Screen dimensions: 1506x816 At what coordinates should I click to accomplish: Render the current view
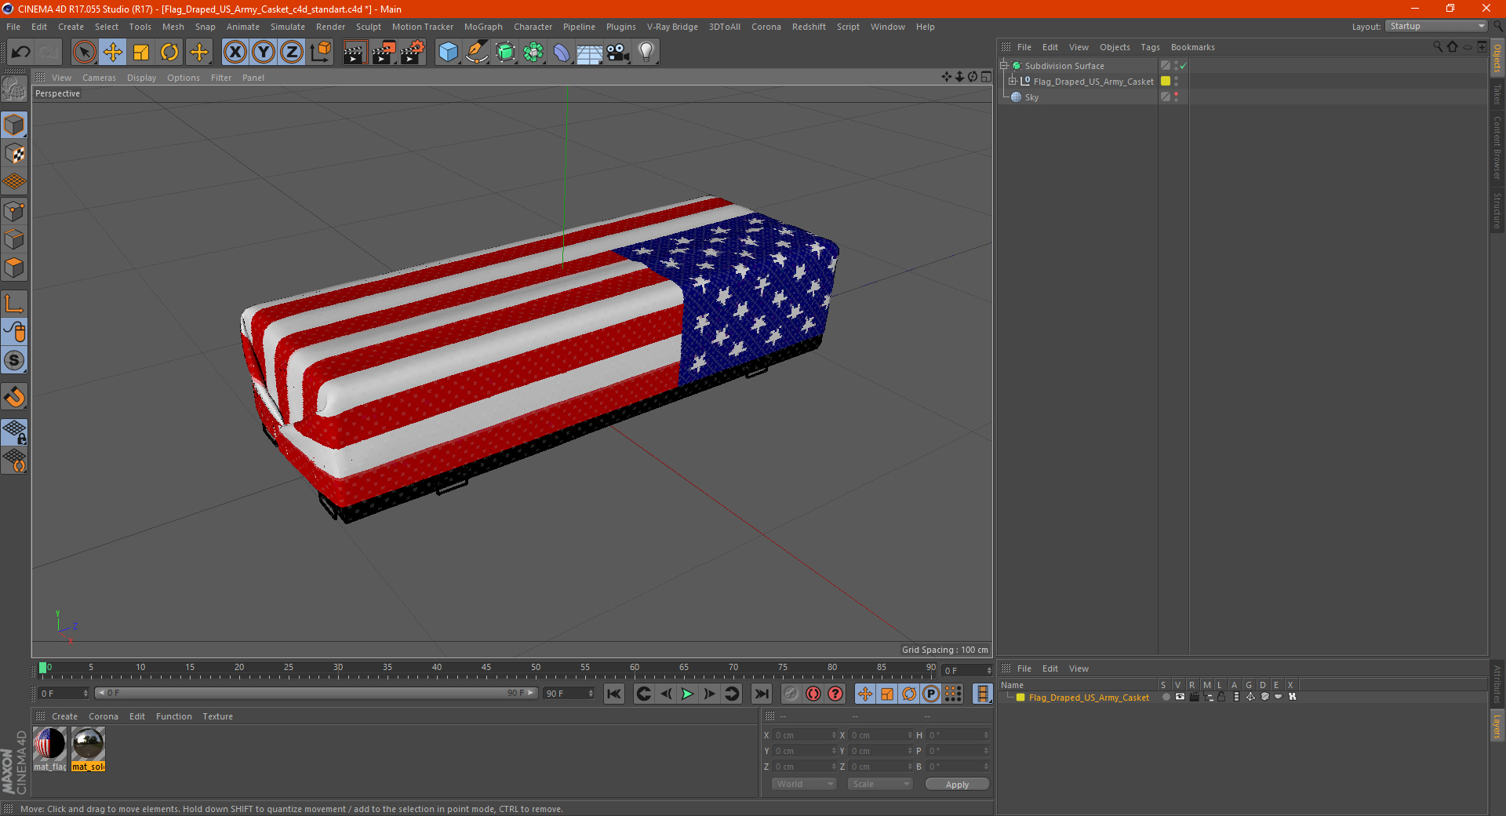[x=355, y=53]
